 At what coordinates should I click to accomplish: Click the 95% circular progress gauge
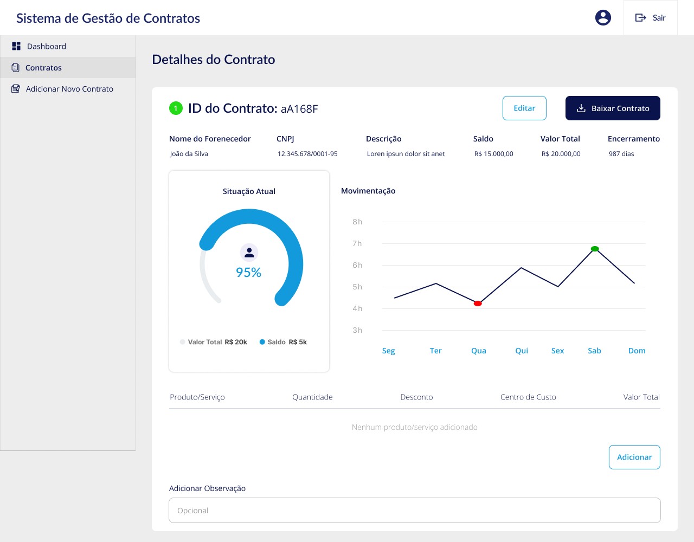point(249,257)
